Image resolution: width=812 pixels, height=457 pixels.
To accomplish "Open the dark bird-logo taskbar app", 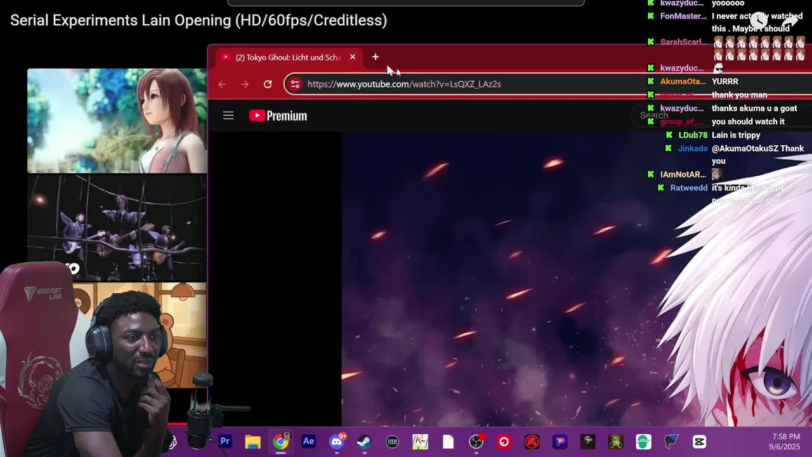I will (587, 442).
